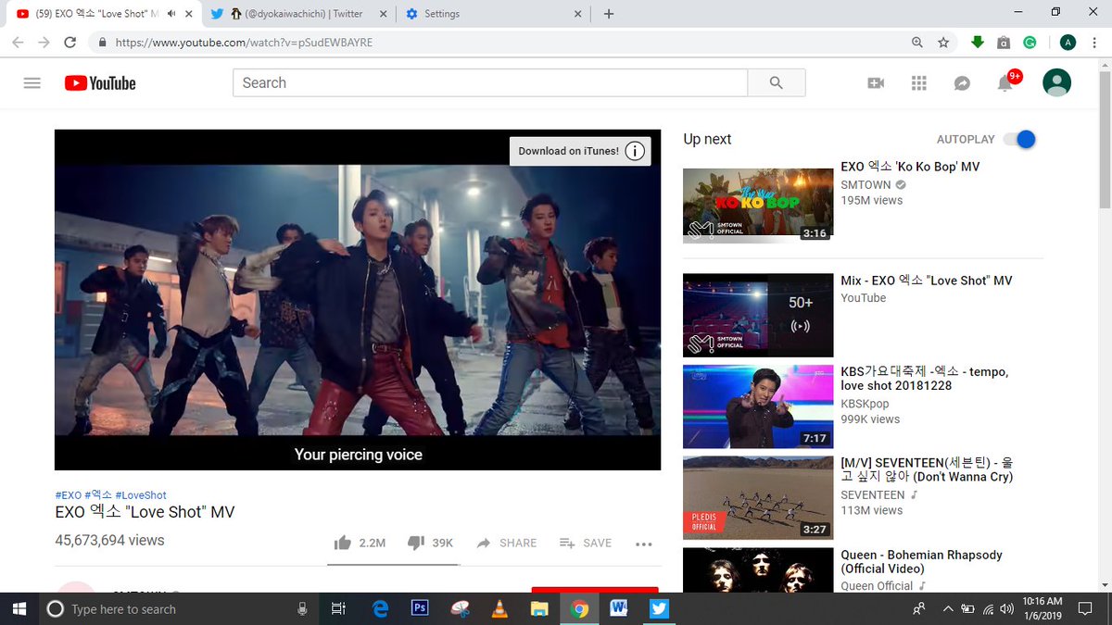Open EXO 'Ko Ko Bop' MV thumbnail
Screen dimensions: 1112x625
point(758,205)
